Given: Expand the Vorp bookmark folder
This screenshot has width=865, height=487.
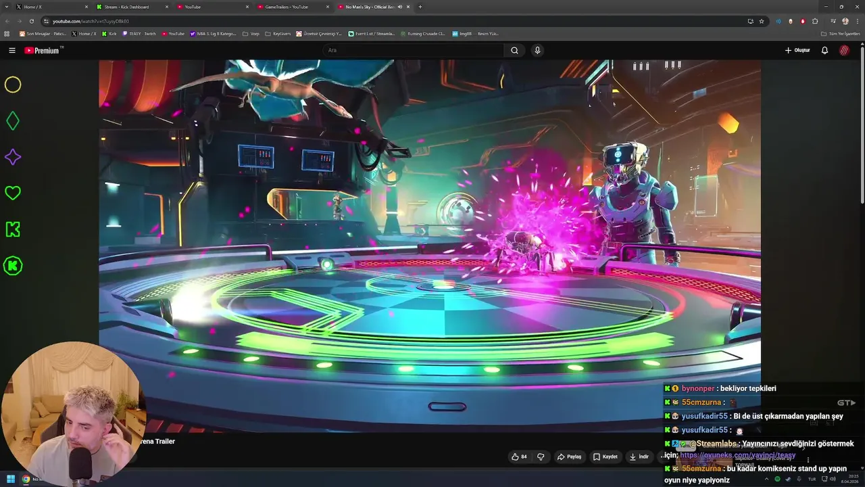Looking at the screenshot, I should tap(251, 33).
